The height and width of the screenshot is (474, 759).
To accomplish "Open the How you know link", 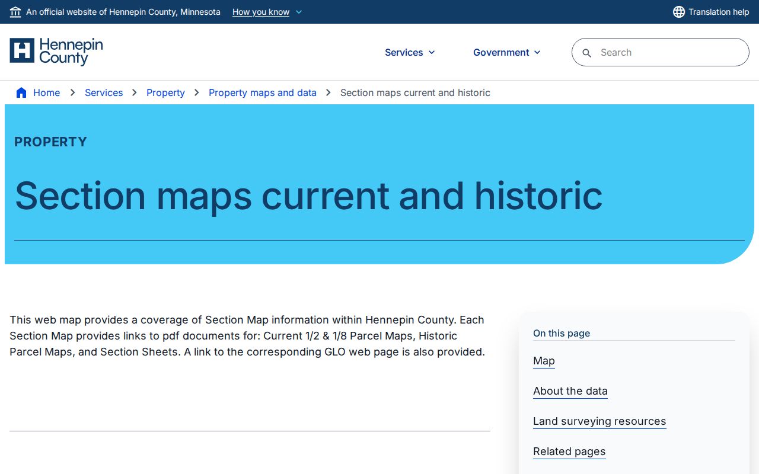I will point(261,12).
